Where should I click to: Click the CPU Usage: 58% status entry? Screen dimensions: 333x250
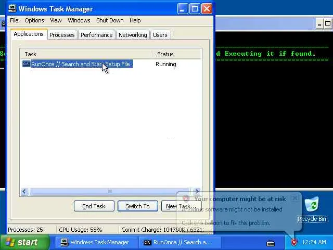click(x=81, y=230)
